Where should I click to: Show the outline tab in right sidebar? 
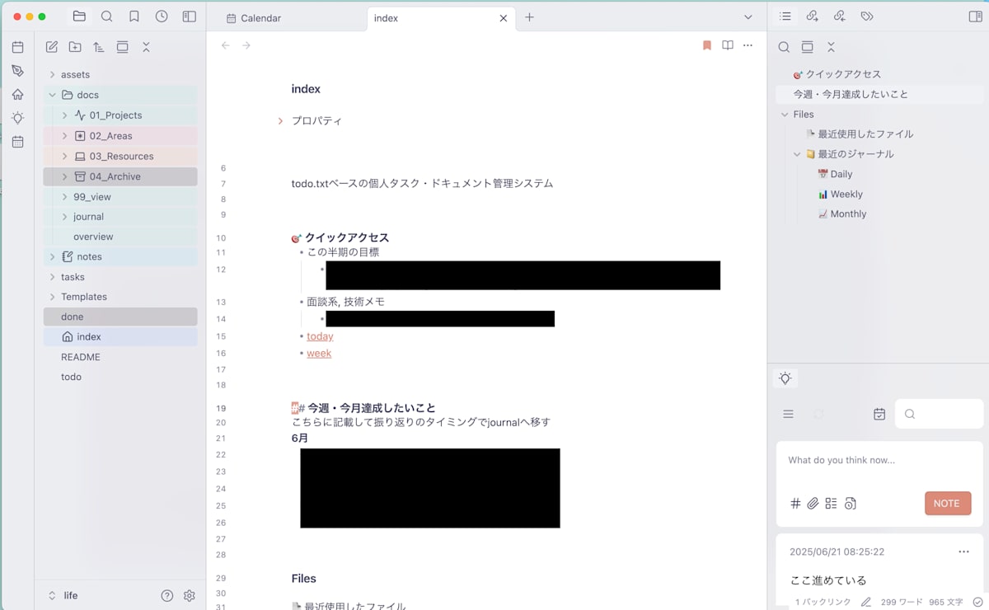[x=785, y=16]
